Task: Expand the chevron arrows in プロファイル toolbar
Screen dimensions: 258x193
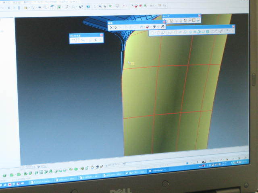Action: pyautogui.click(x=96, y=40)
